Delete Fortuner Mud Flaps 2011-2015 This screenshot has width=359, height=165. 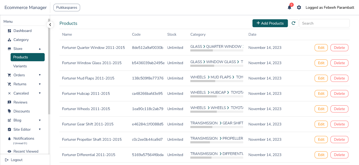(x=339, y=78)
